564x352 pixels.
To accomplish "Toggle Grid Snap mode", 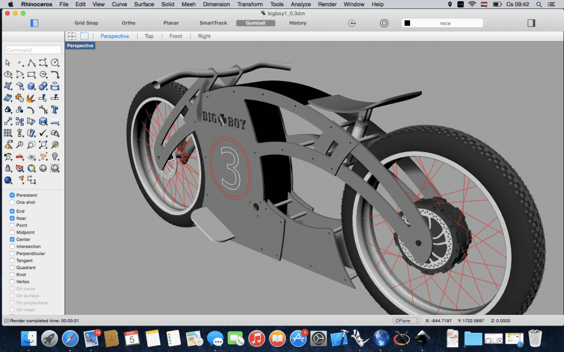I will coord(86,23).
